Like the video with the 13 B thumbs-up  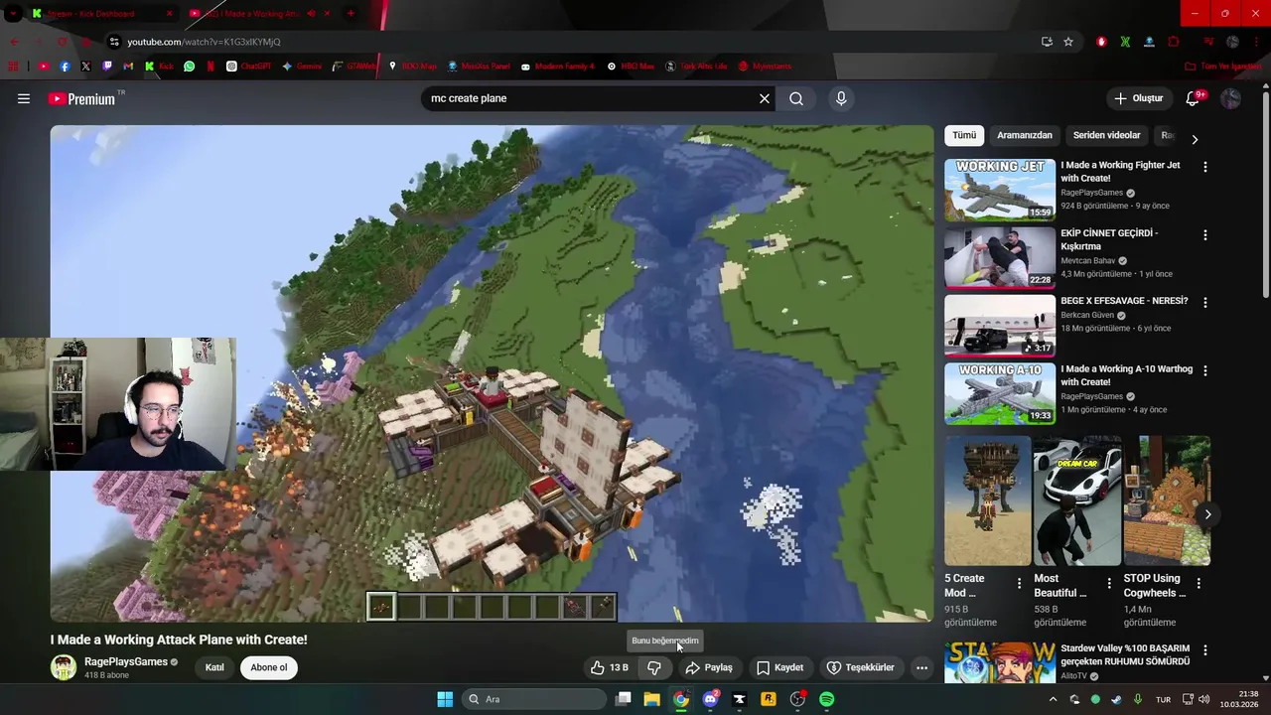610,667
